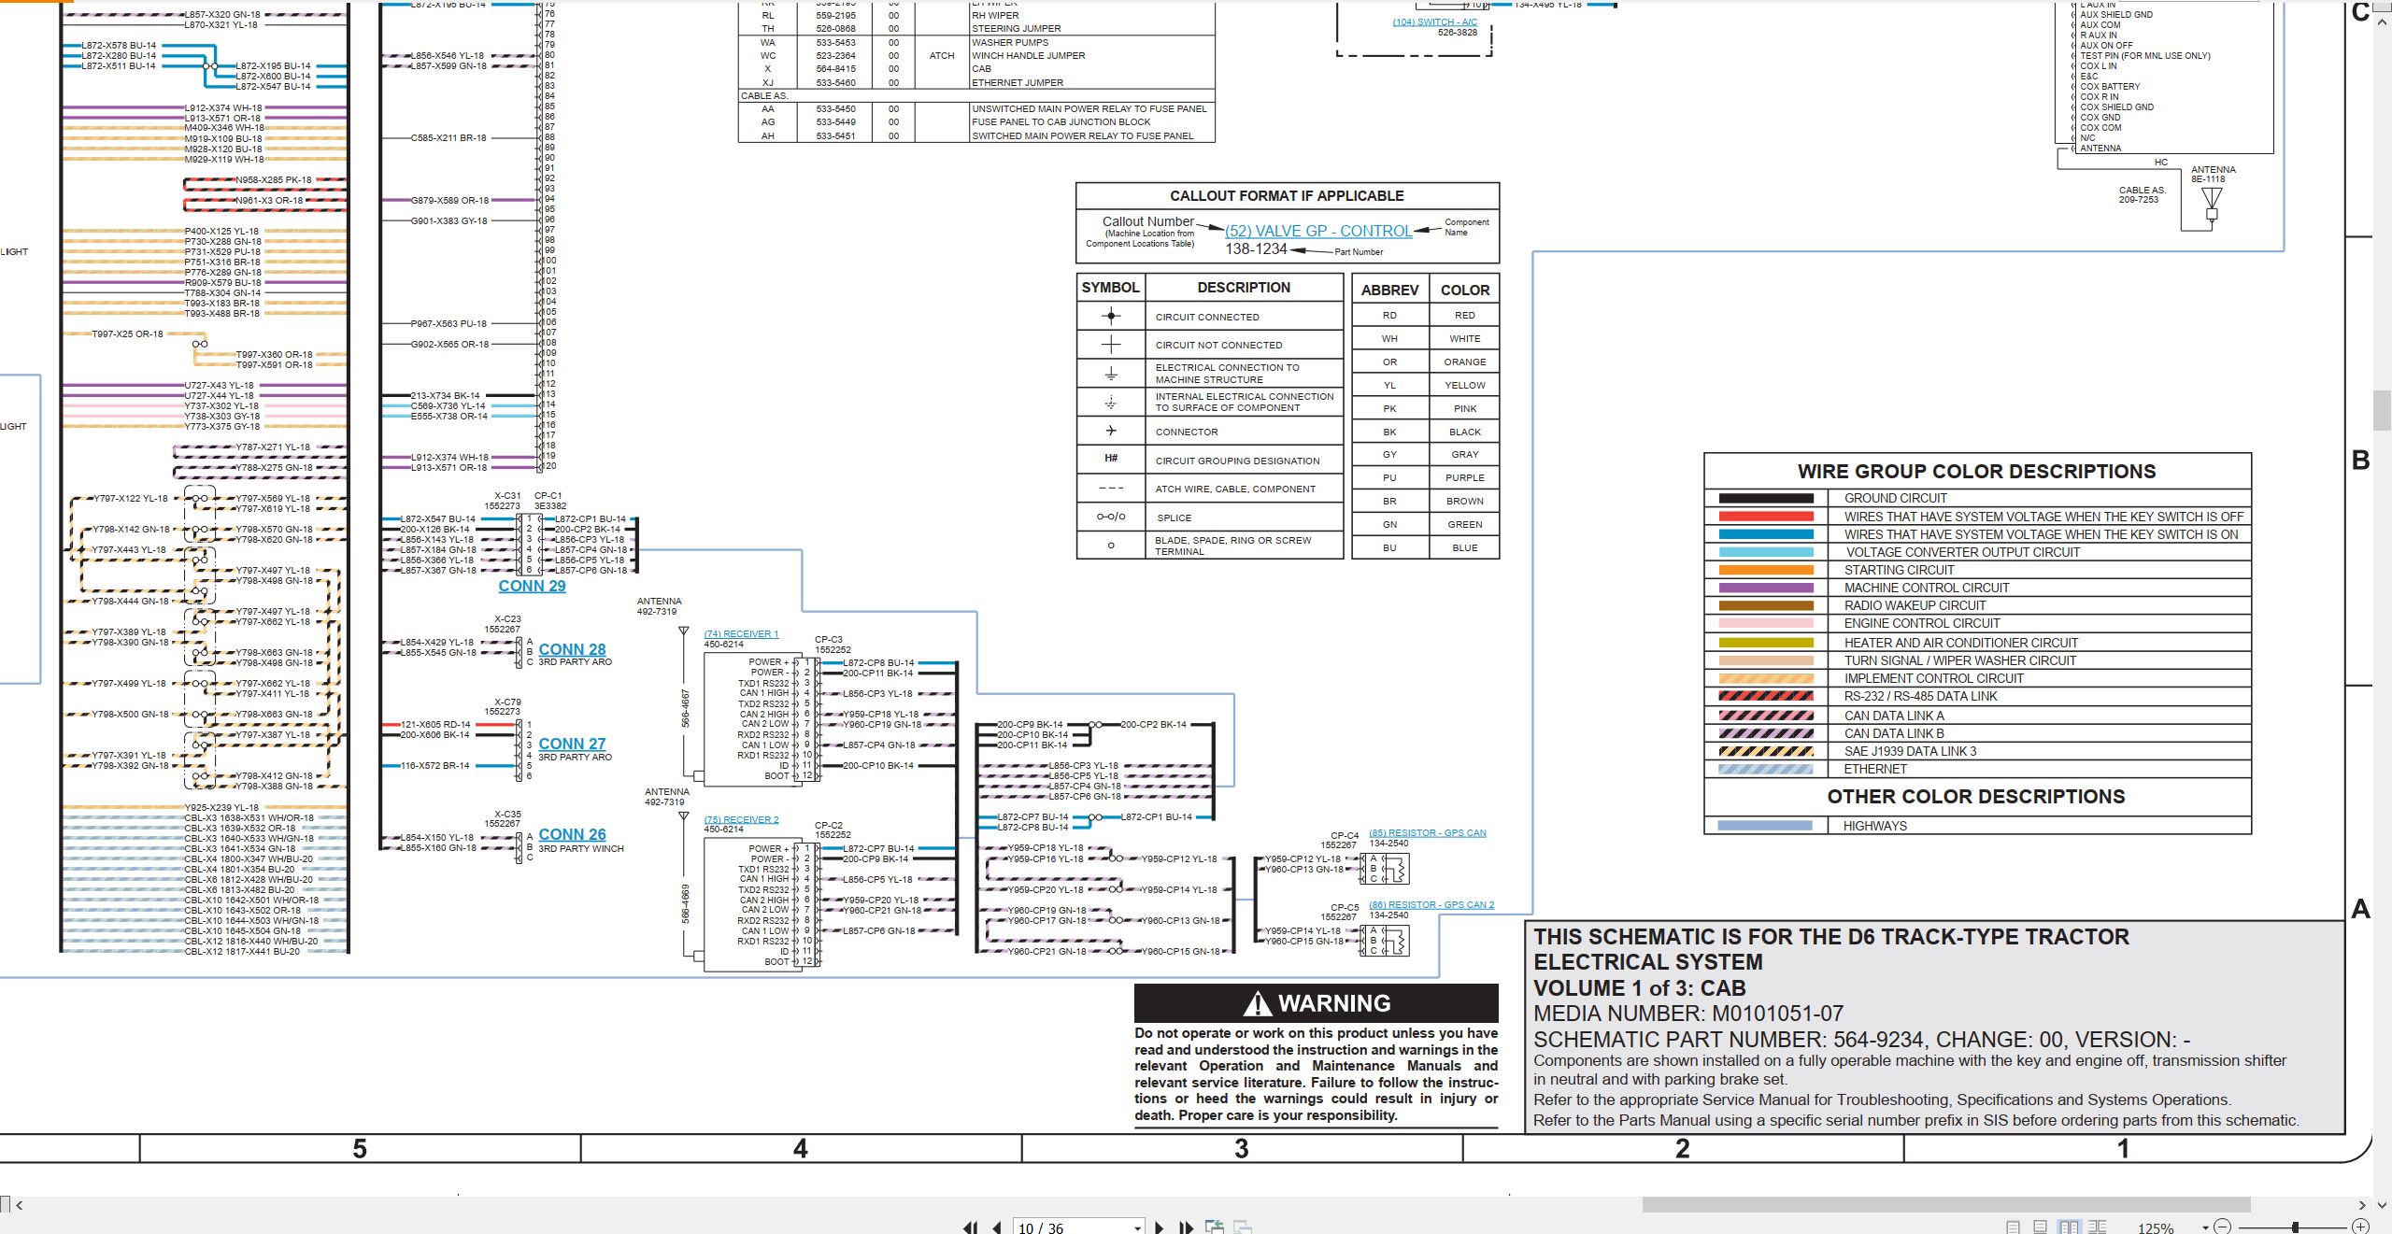Click the SYMBOL column header
The height and width of the screenshot is (1234, 2392).
click(x=1110, y=288)
